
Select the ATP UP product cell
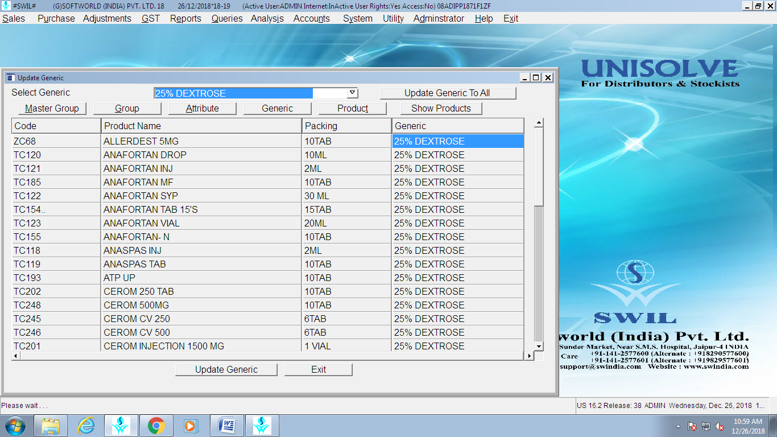(x=201, y=278)
